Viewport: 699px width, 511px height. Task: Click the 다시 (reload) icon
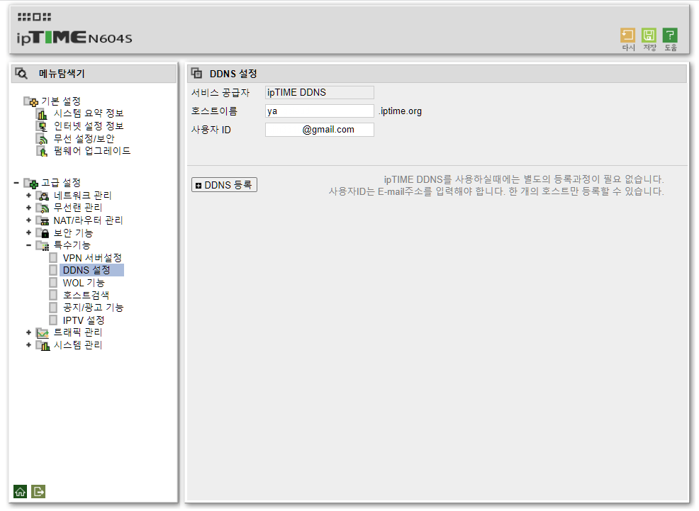(627, 35)
